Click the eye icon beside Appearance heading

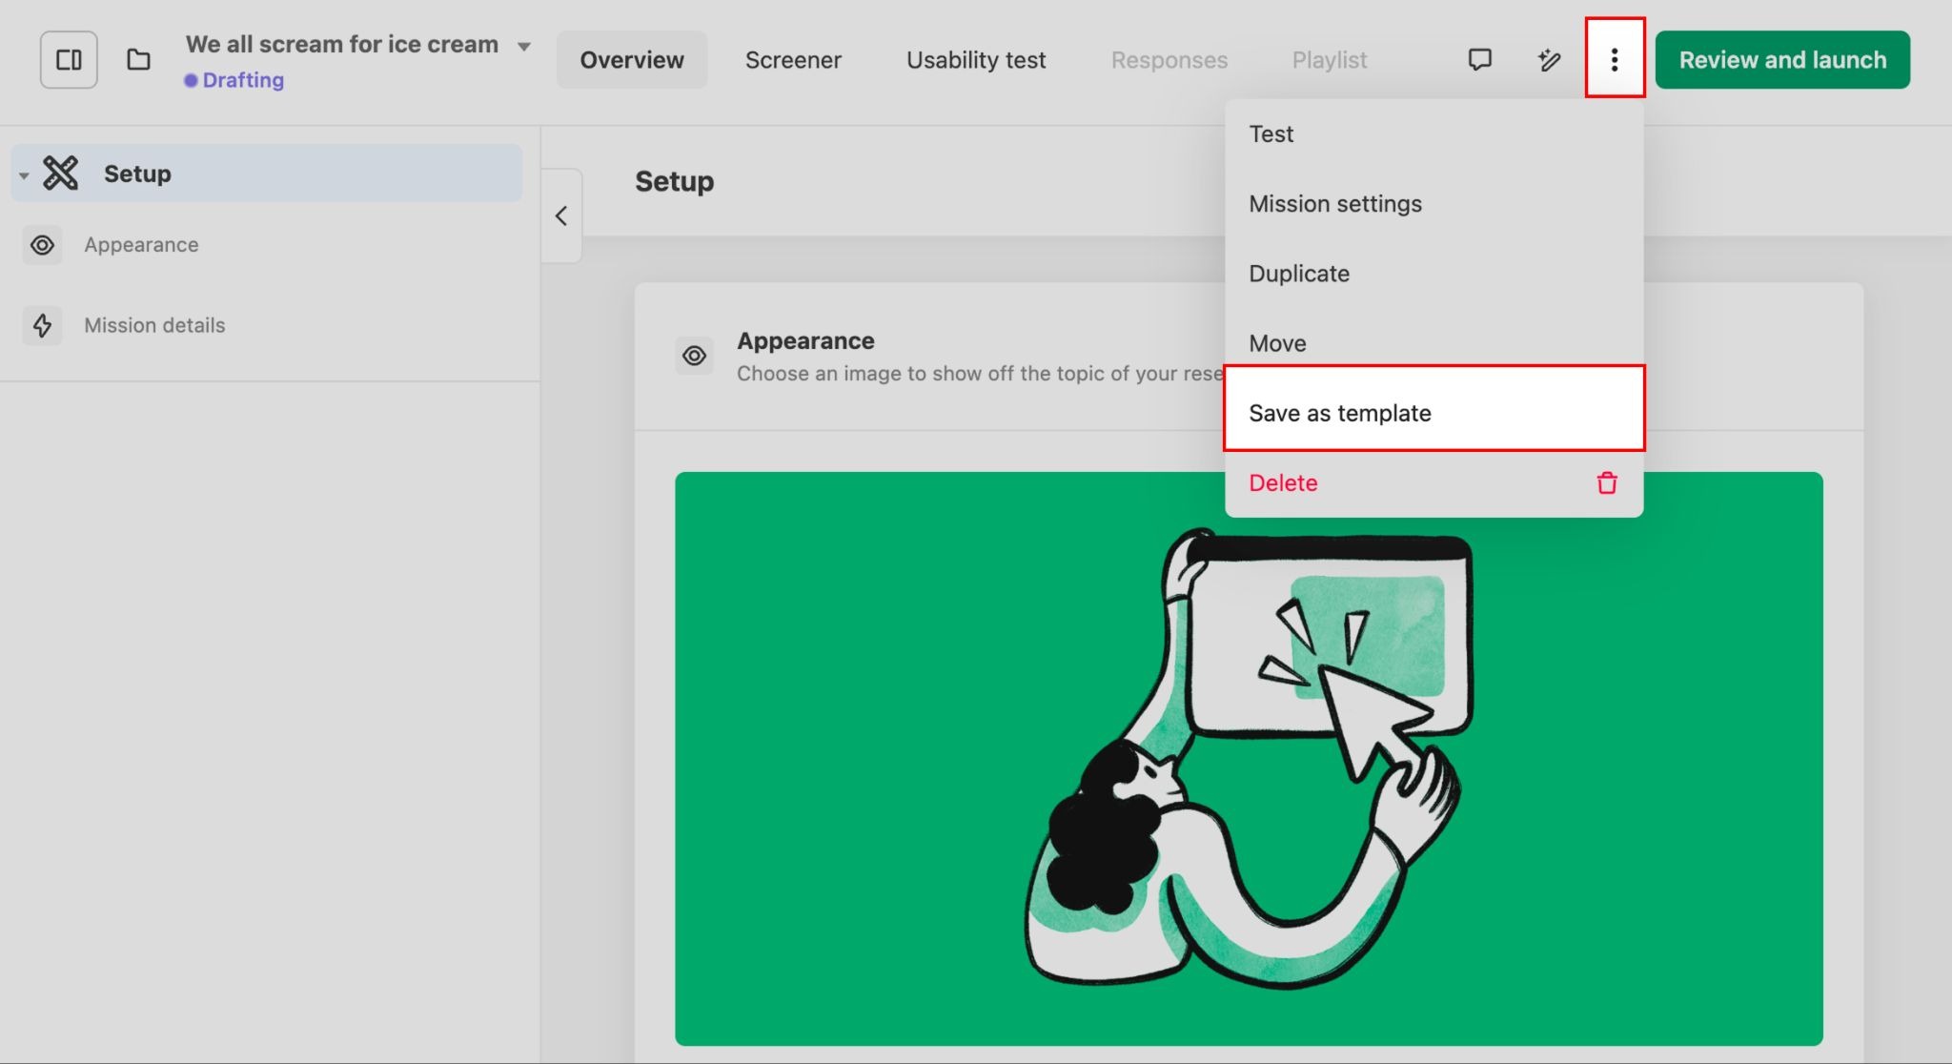coord(694,356)
